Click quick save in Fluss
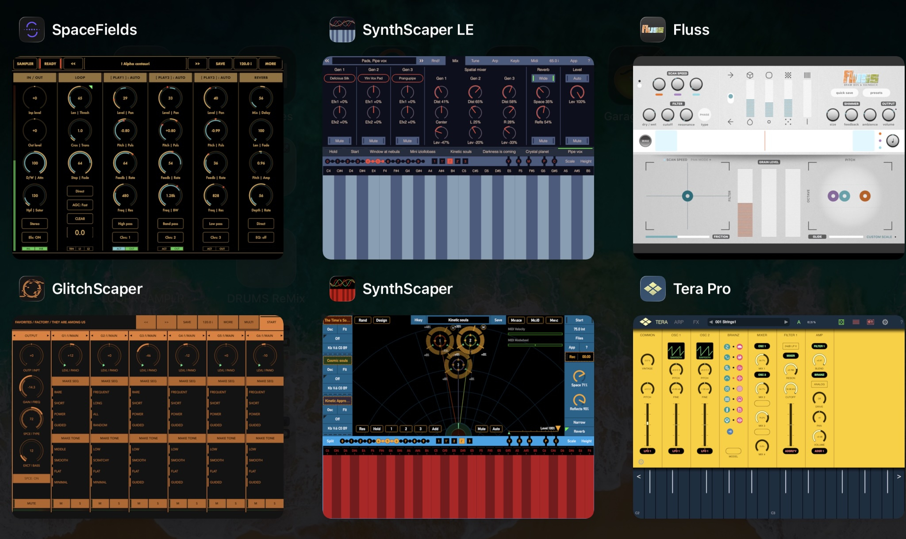Viewport: 906px width, 539px height. pos(845,93)
